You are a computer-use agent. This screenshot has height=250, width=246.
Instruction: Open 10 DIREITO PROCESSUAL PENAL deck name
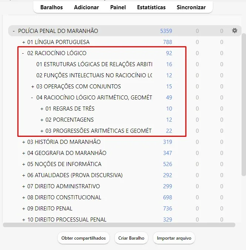[67, 220]
